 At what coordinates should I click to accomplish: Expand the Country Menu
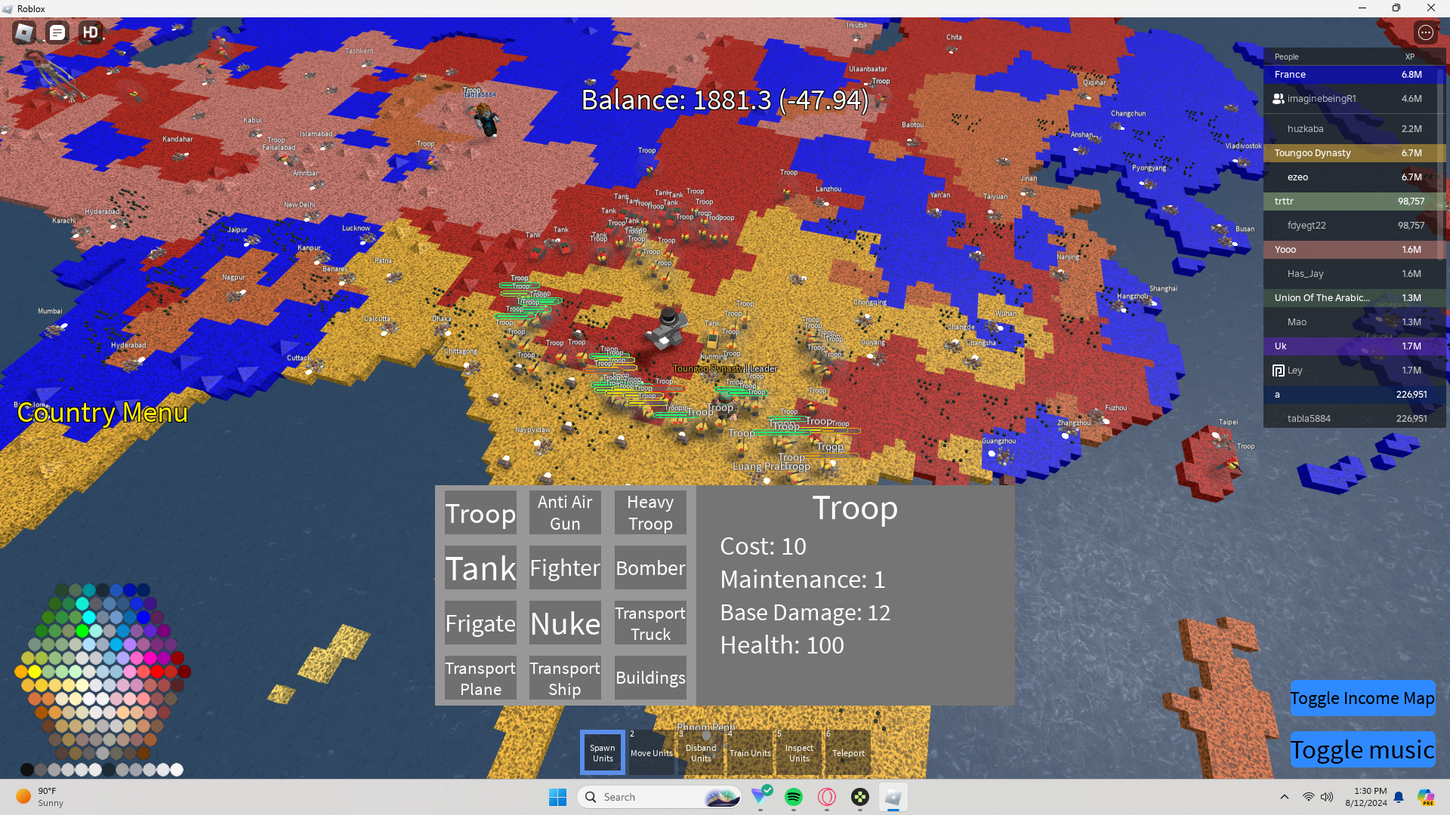[102, 413]
